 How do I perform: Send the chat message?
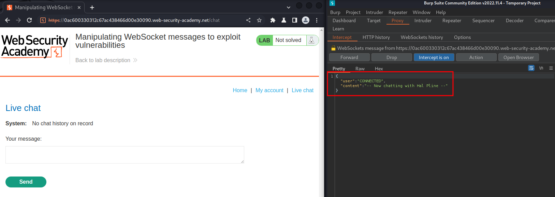(26, 182)
